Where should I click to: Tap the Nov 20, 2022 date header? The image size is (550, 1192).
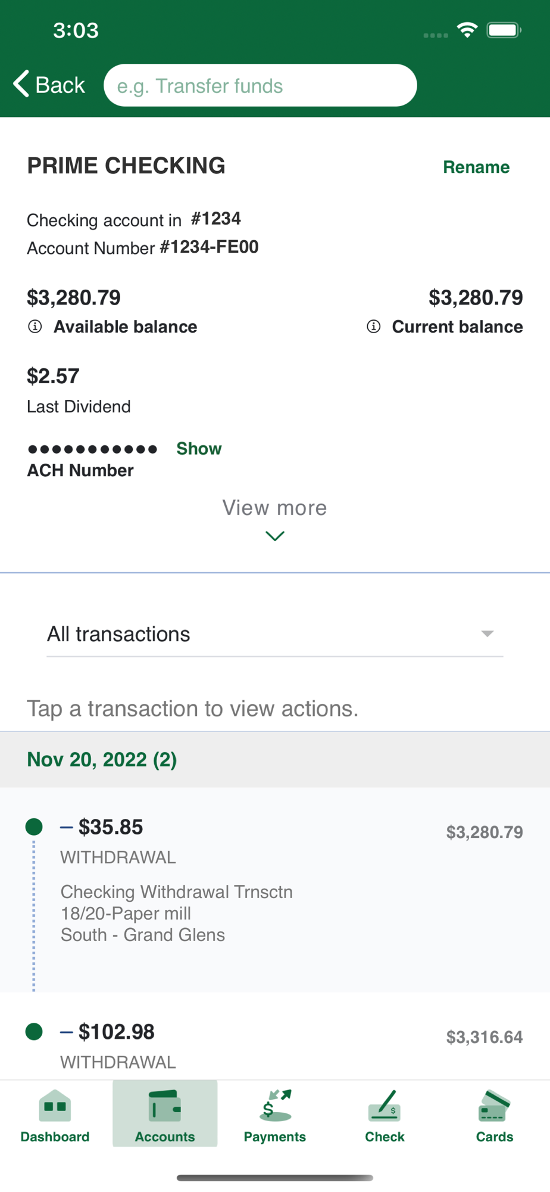click(x=102, y=760)
